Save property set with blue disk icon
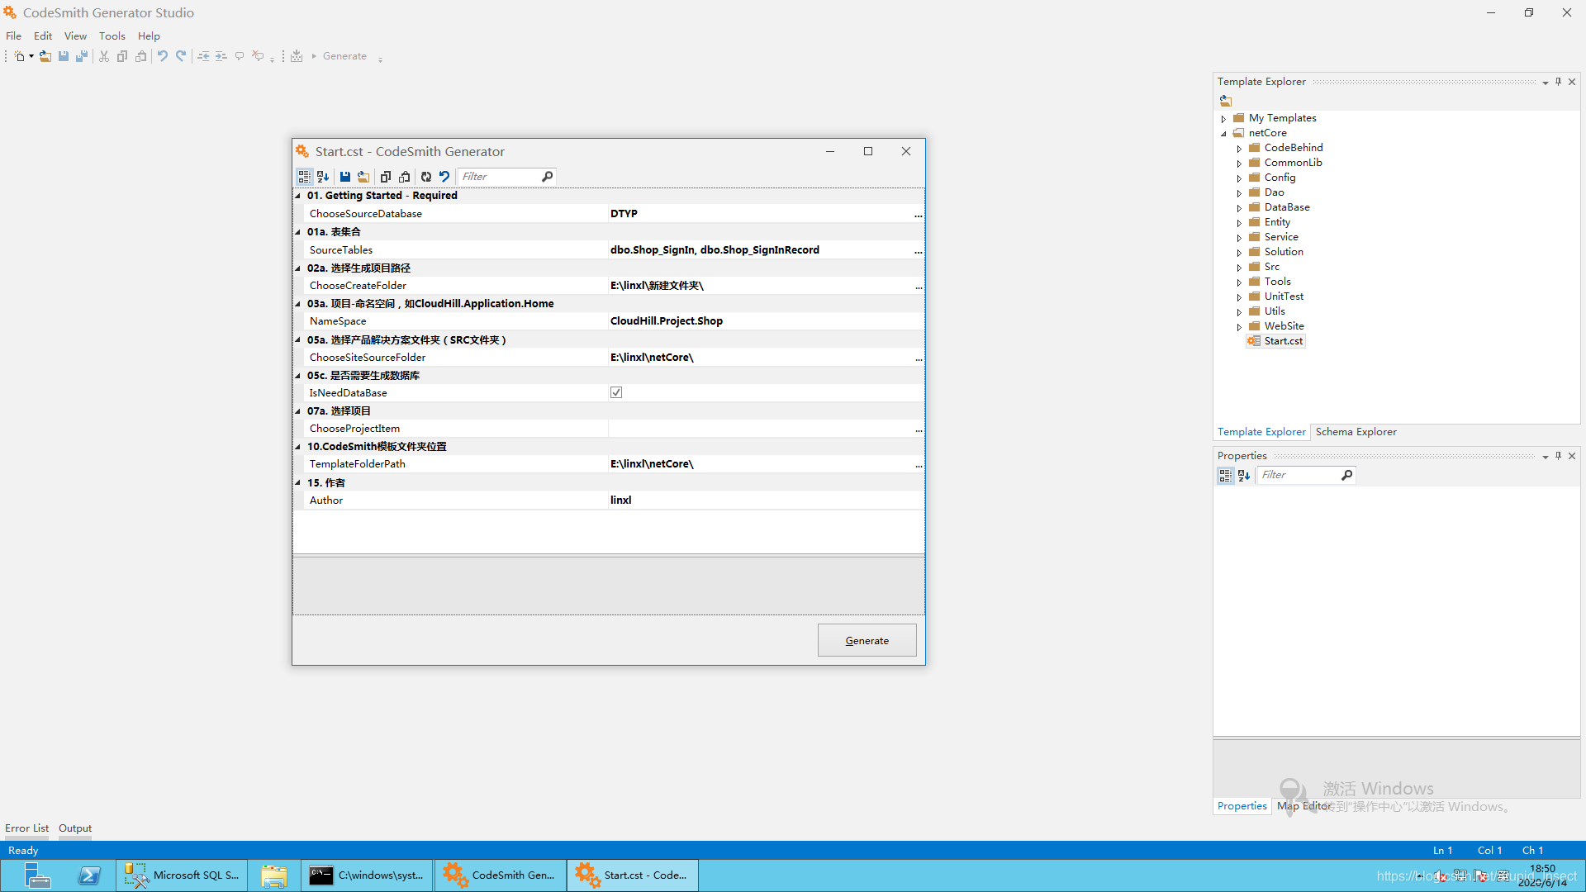 click(x=345, y=177)
